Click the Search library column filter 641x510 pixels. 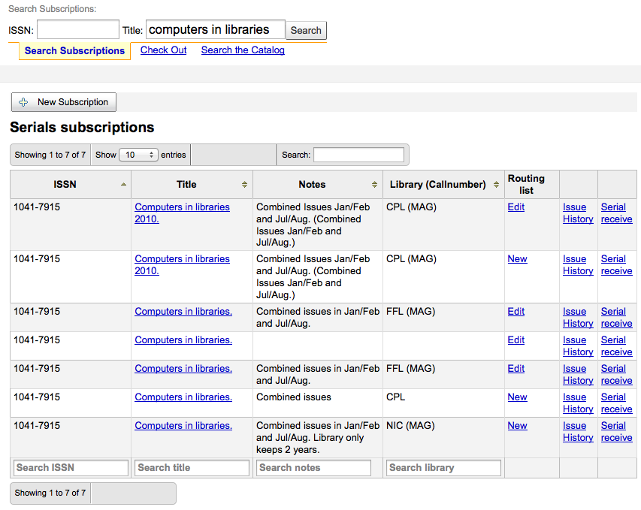coord(443,468)
